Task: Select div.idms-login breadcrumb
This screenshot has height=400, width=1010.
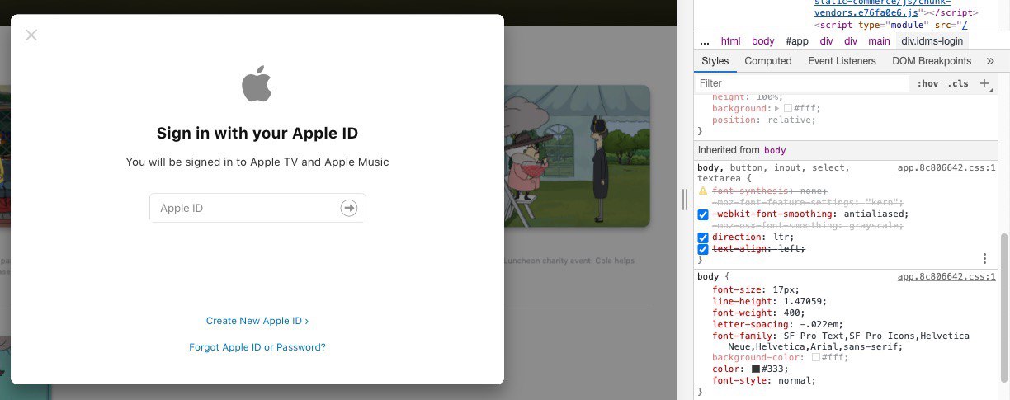Action: click(932, 41)
